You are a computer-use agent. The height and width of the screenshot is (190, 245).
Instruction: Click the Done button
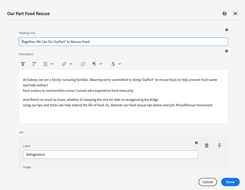[x=230, y=182]
